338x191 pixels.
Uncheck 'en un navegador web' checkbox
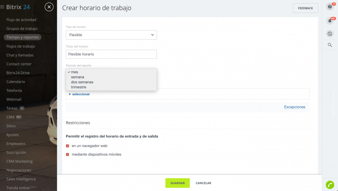(67, 146)
